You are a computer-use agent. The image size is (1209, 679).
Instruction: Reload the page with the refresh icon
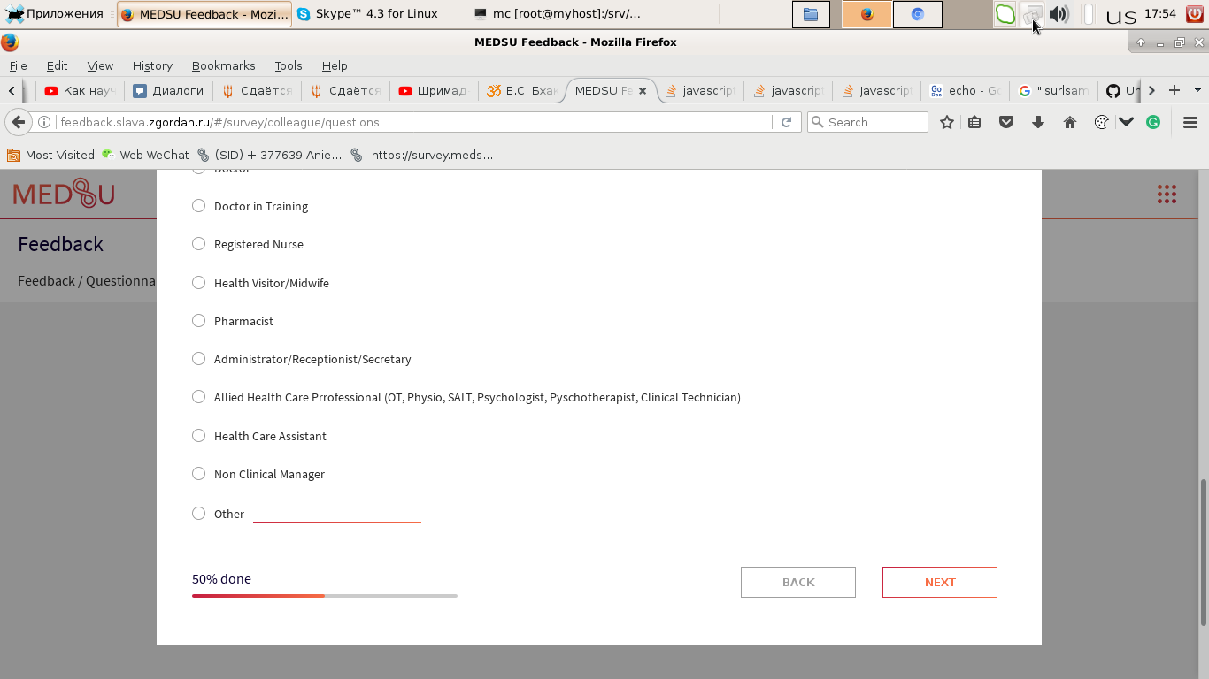(x=786, y=122)
